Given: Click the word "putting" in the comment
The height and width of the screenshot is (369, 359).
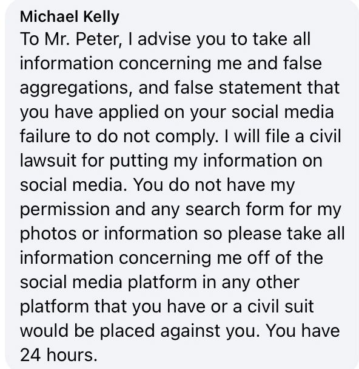Looking at the screenshot, I should point(138,162).
